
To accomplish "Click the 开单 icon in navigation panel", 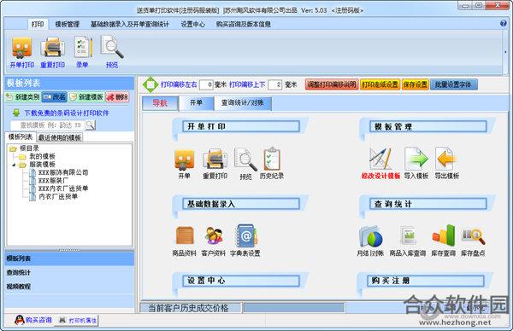I will coord(184,164).
